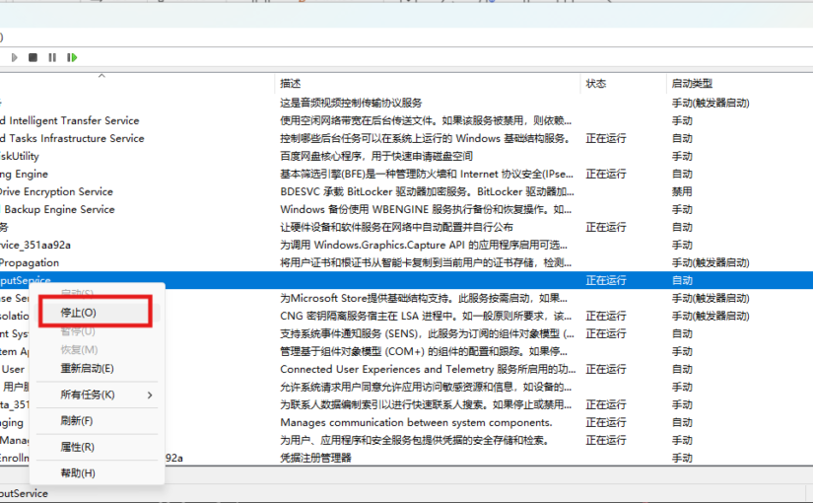Click 刷新(F) in the context menu

coord(77,420)
